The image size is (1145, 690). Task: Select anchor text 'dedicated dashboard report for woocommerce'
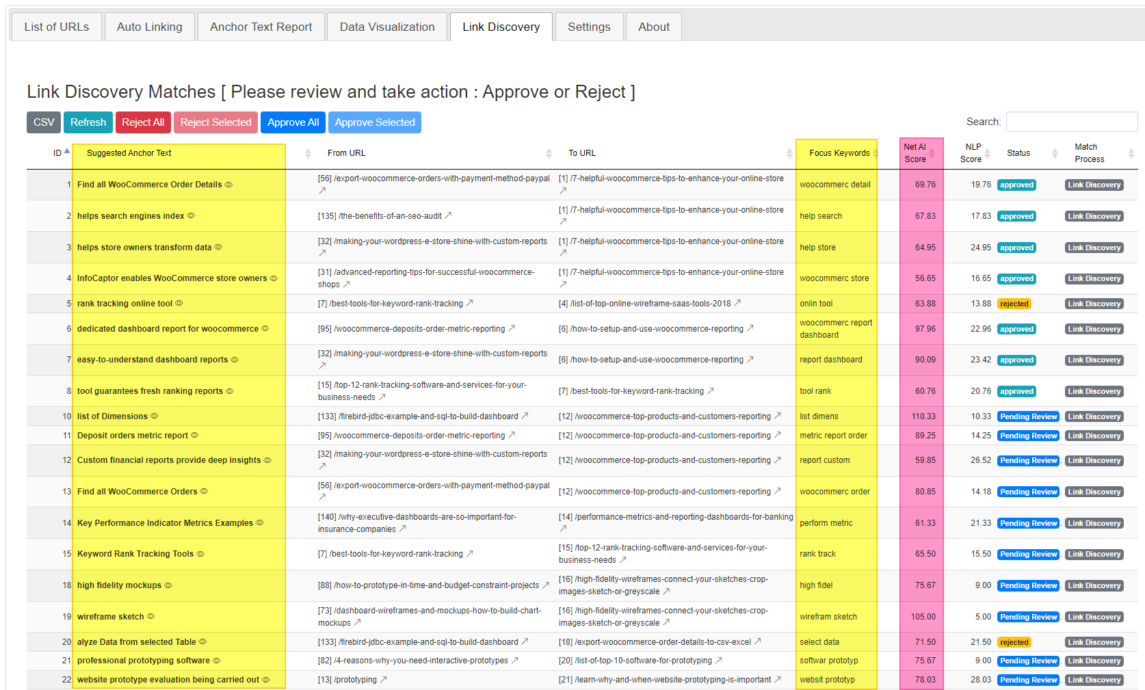(x=168, y=329)
